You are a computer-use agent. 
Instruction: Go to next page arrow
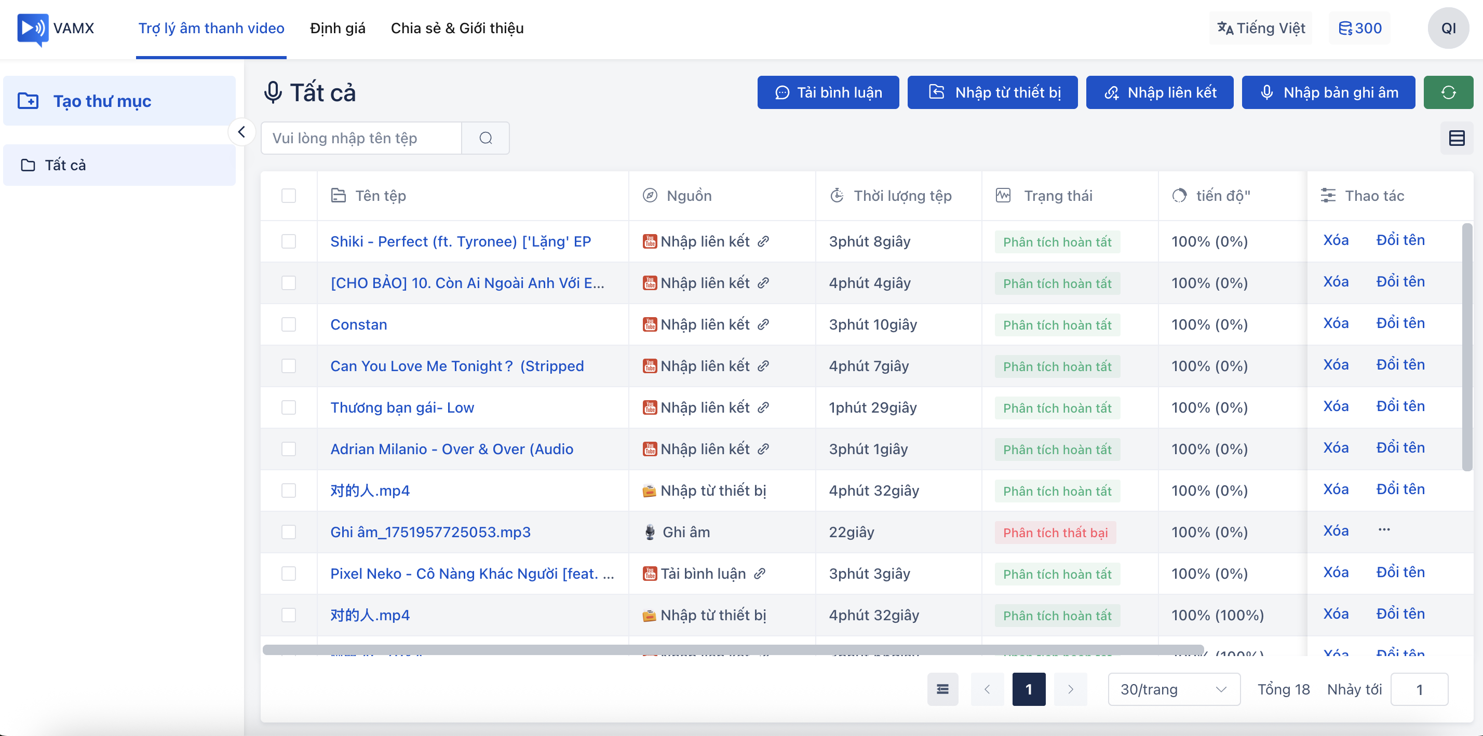(x=1070, y=689)
